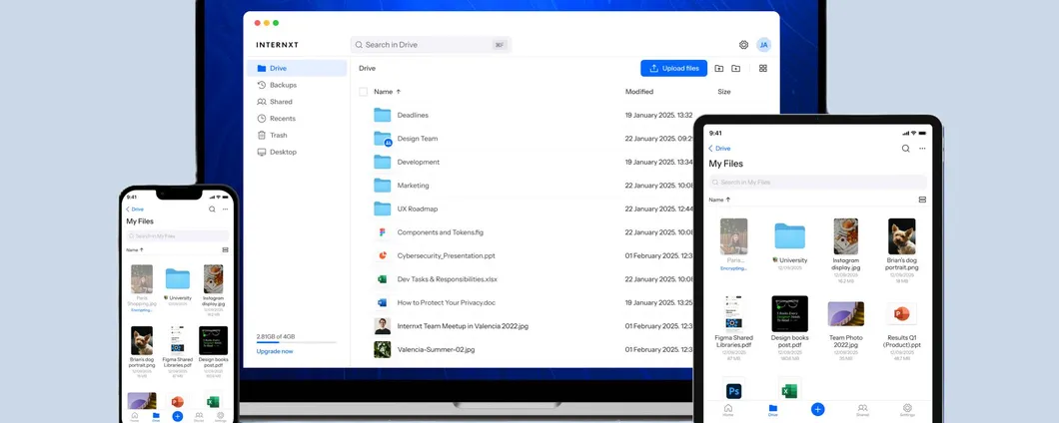Switch to grid view in the desktop window
Screen dimensions: 1059x423
pos(763,68)
